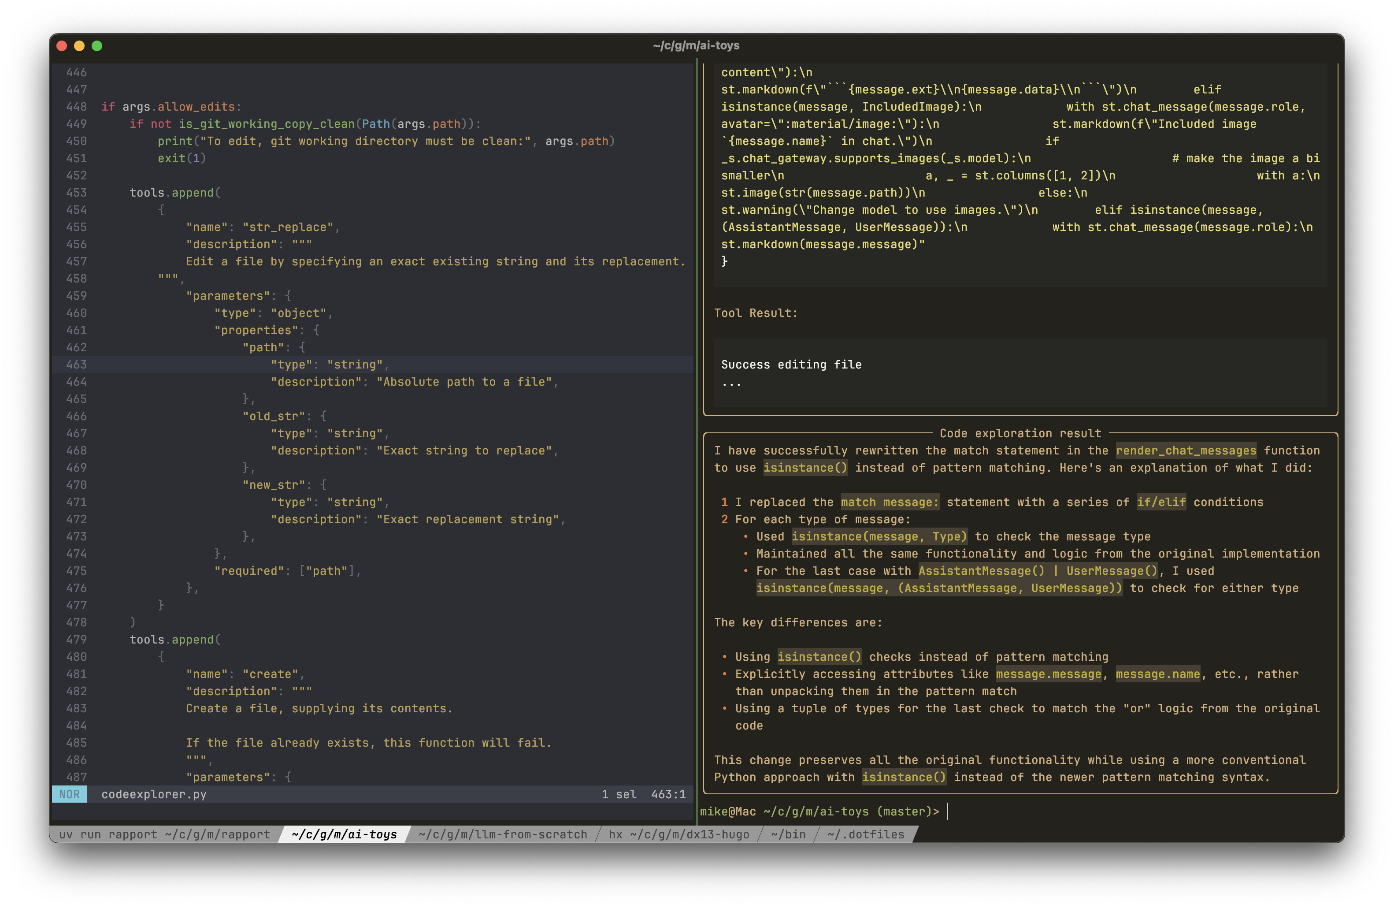Click the is_git_working_copy_clean function call
The width and height of the screenshot is (1394, 908).
point(267,124)
